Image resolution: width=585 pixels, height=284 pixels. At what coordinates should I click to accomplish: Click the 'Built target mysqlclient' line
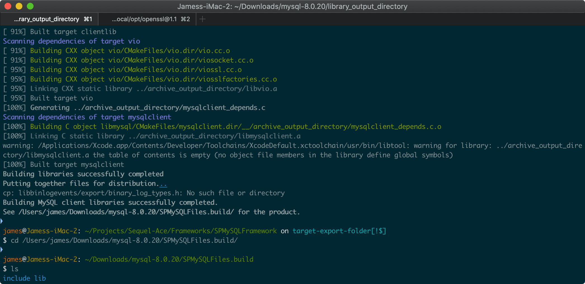click(x=63, y=165)
